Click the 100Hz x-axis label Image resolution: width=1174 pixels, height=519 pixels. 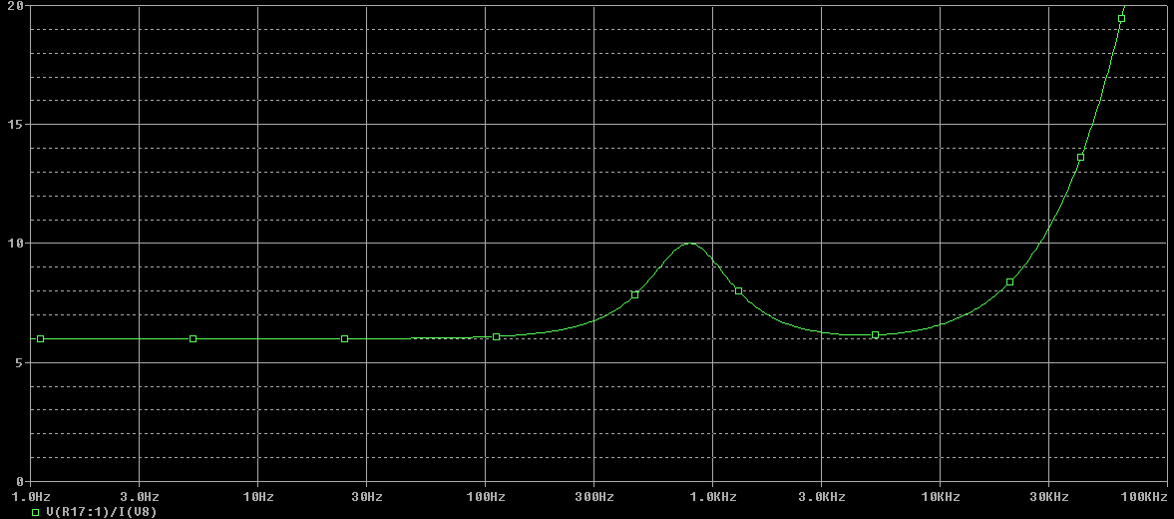pyautogui.click(x=485, y=496)
